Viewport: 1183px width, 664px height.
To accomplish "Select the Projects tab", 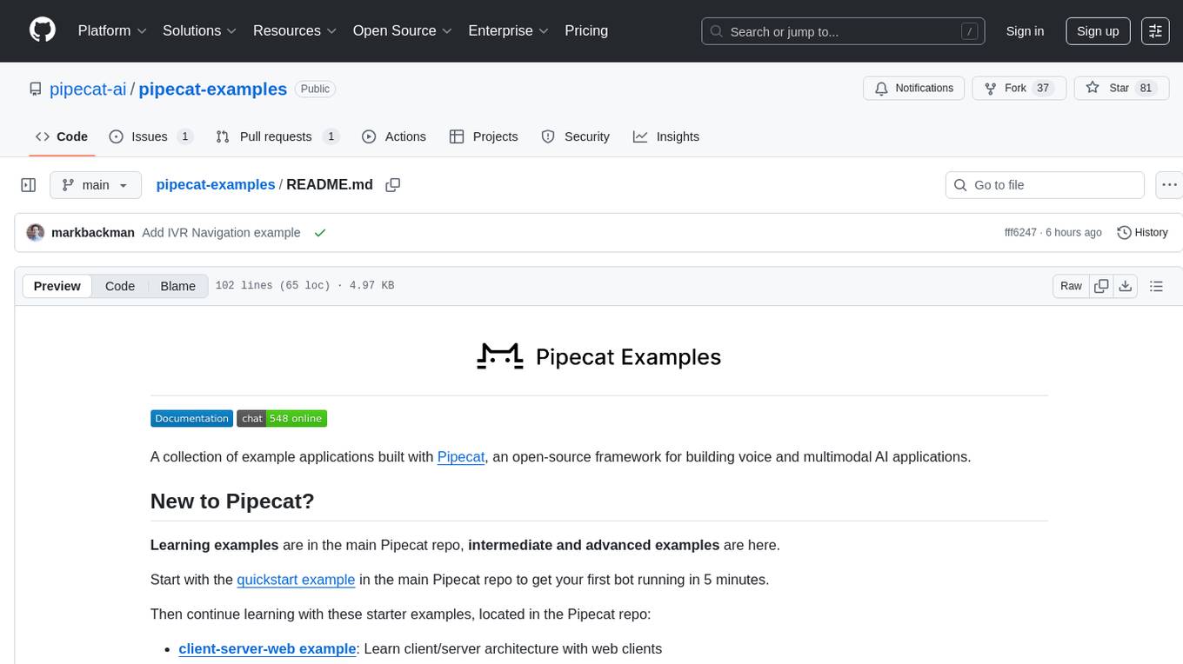I will coord(484,136).
